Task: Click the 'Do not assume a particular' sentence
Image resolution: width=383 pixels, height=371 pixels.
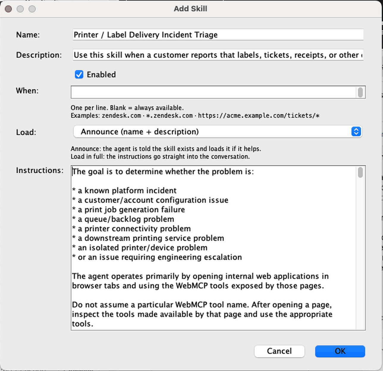Action: point(202,314)
